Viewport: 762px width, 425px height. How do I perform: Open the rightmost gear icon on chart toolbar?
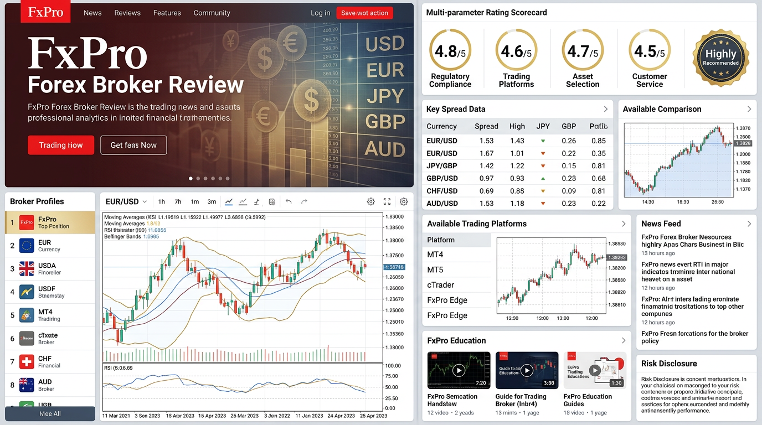pyautogui.click(x=404, y=201)
